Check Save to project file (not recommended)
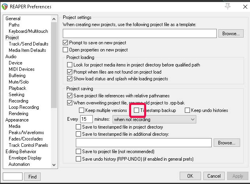Screen dimensions: 250x184 [78, 152]
